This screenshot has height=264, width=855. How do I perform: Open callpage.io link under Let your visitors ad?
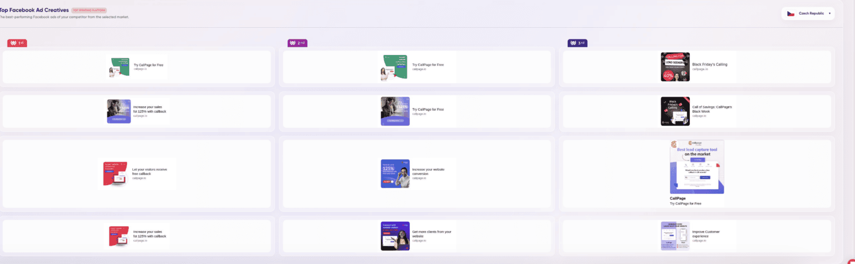point(139,178)
